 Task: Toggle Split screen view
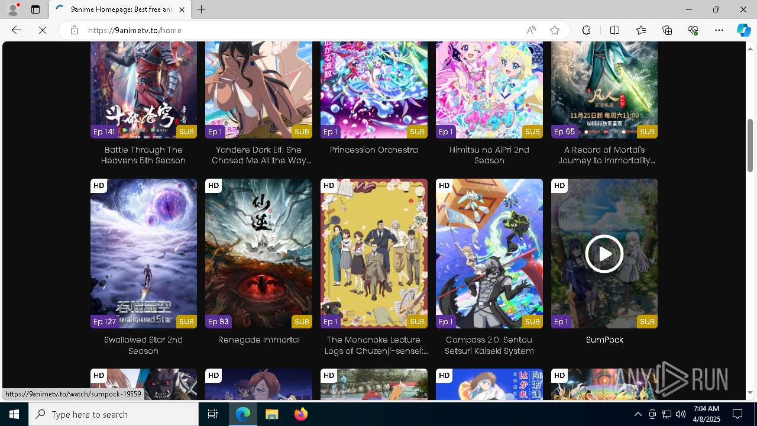click(x=614, y=30)
